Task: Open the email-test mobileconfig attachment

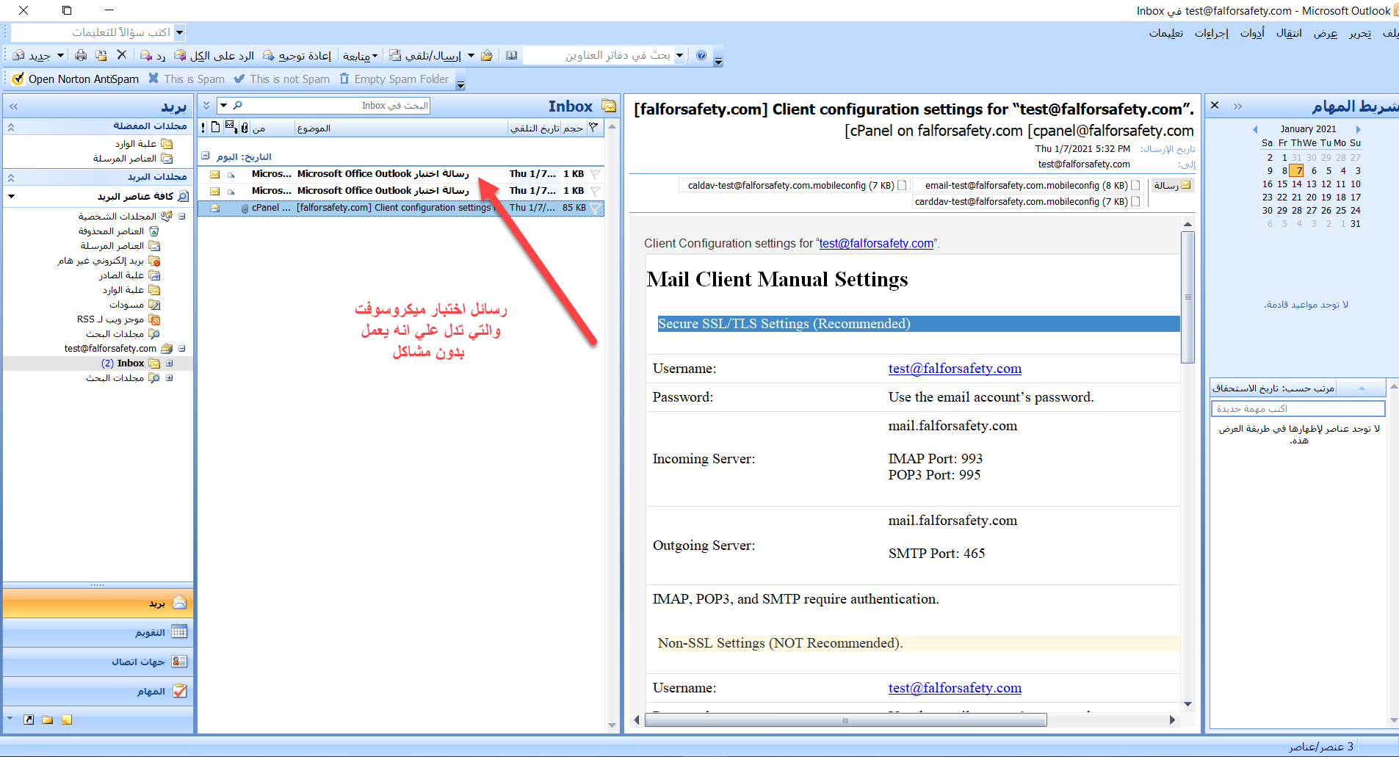Action: pyautogui.click(x=1026, y=186)
